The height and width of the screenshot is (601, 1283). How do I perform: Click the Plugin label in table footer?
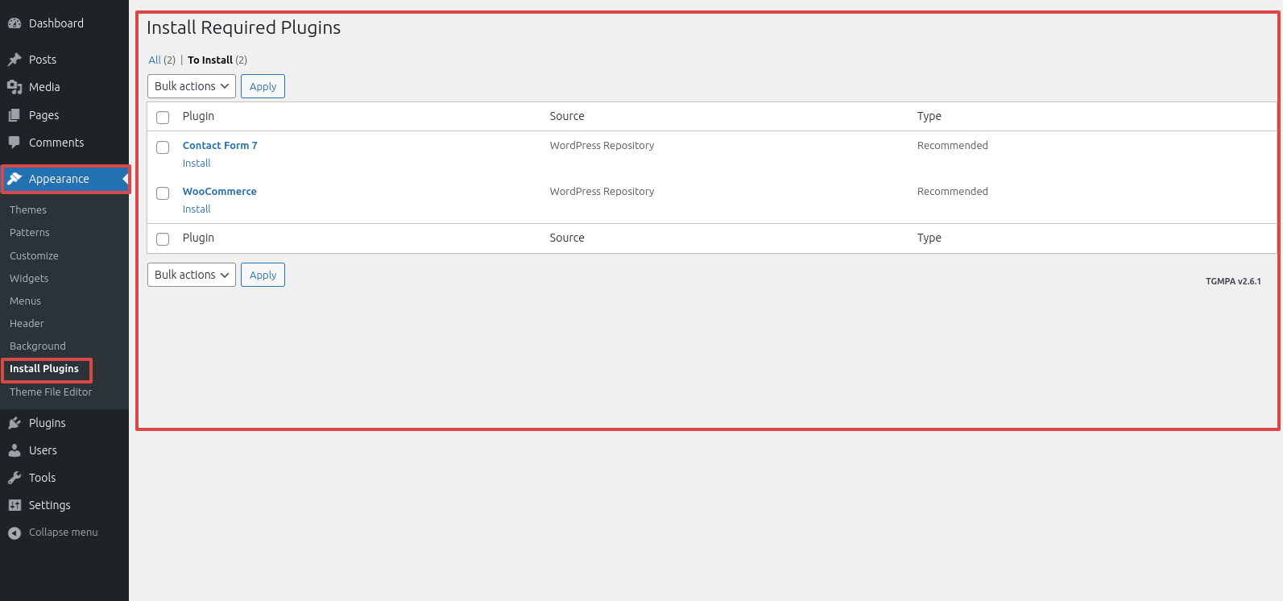[x=198, y=238]
